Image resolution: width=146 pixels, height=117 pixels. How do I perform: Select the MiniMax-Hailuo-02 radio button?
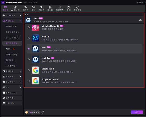29,27
